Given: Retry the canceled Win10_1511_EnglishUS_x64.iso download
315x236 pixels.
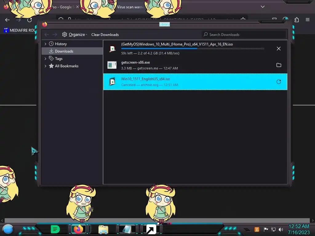Looking at the screenshot, I should coord(279,82).
